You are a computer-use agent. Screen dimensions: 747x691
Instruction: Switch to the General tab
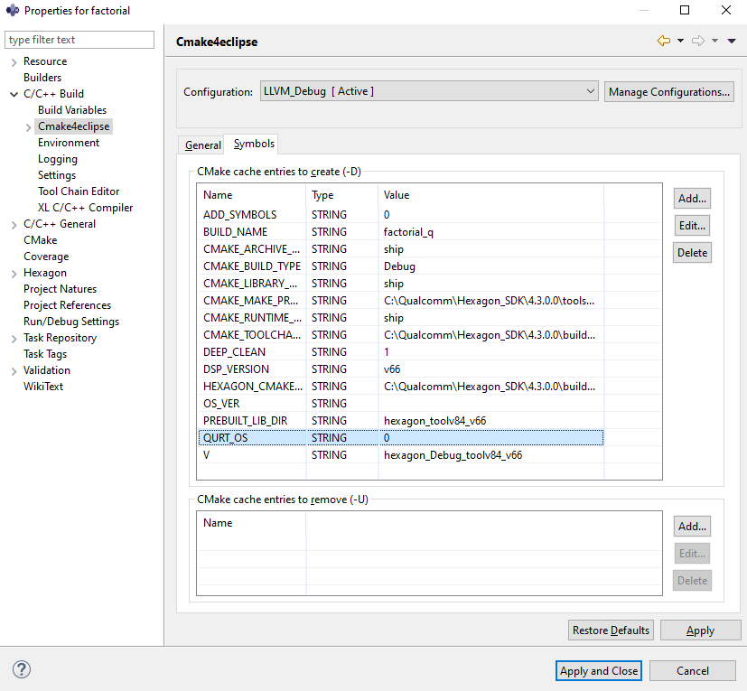203,145
